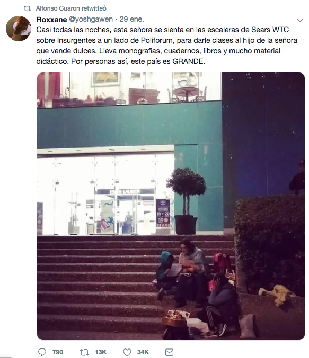Open Roxxane's profile avatar picture
This screenshot has height=358, width=309.
click(x=19, y=29)
